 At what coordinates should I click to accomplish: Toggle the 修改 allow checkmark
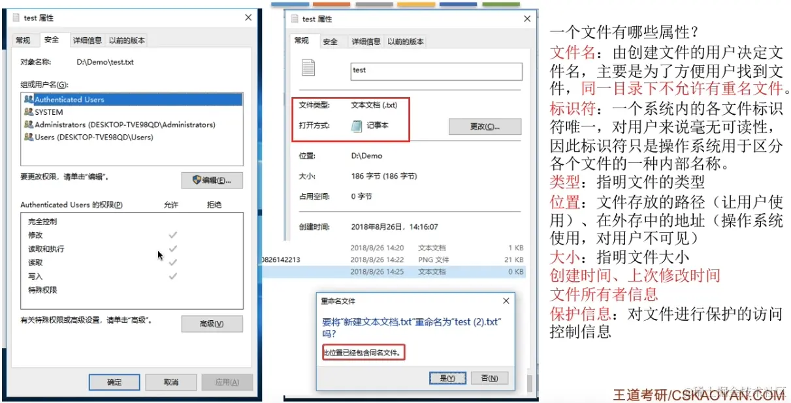[172, 235]
